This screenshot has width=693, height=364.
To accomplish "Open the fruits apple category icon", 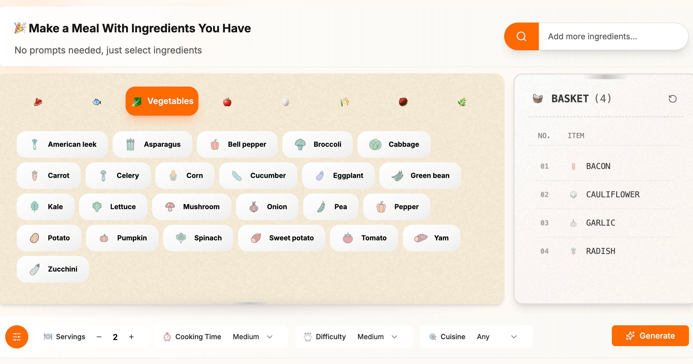I will coord(227,102).
